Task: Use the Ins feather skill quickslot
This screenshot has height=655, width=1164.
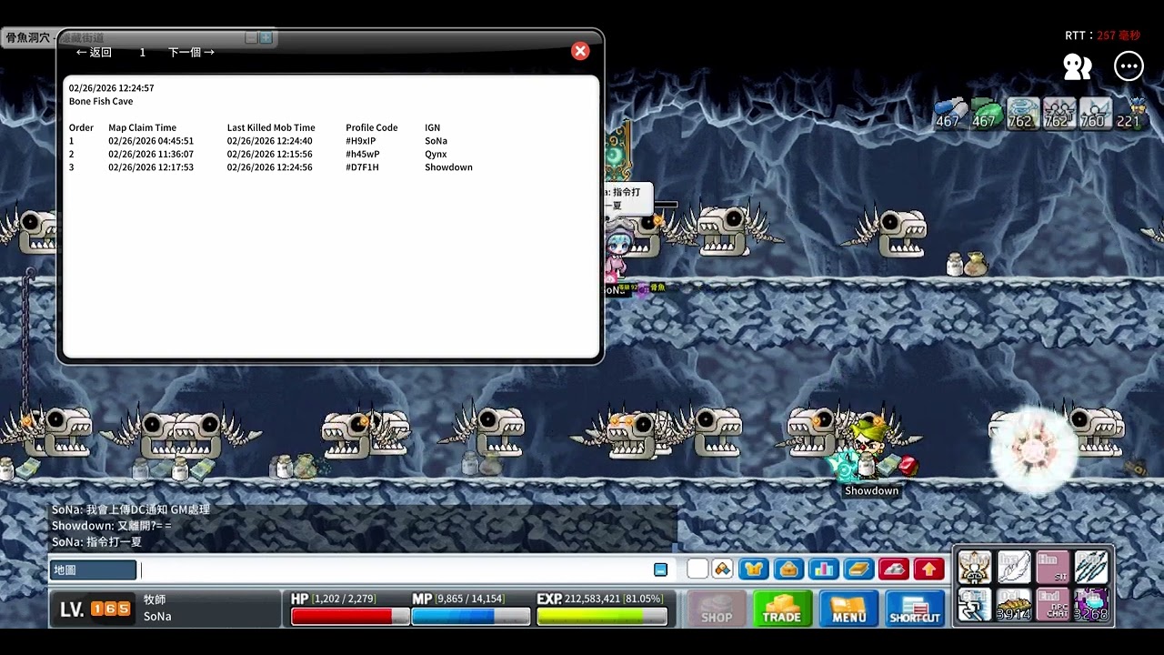Action: [1013, 567]
